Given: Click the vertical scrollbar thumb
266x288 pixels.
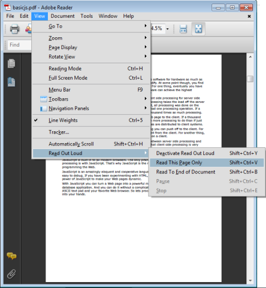Looking at the screenshot, I should [x=250, y=79].
